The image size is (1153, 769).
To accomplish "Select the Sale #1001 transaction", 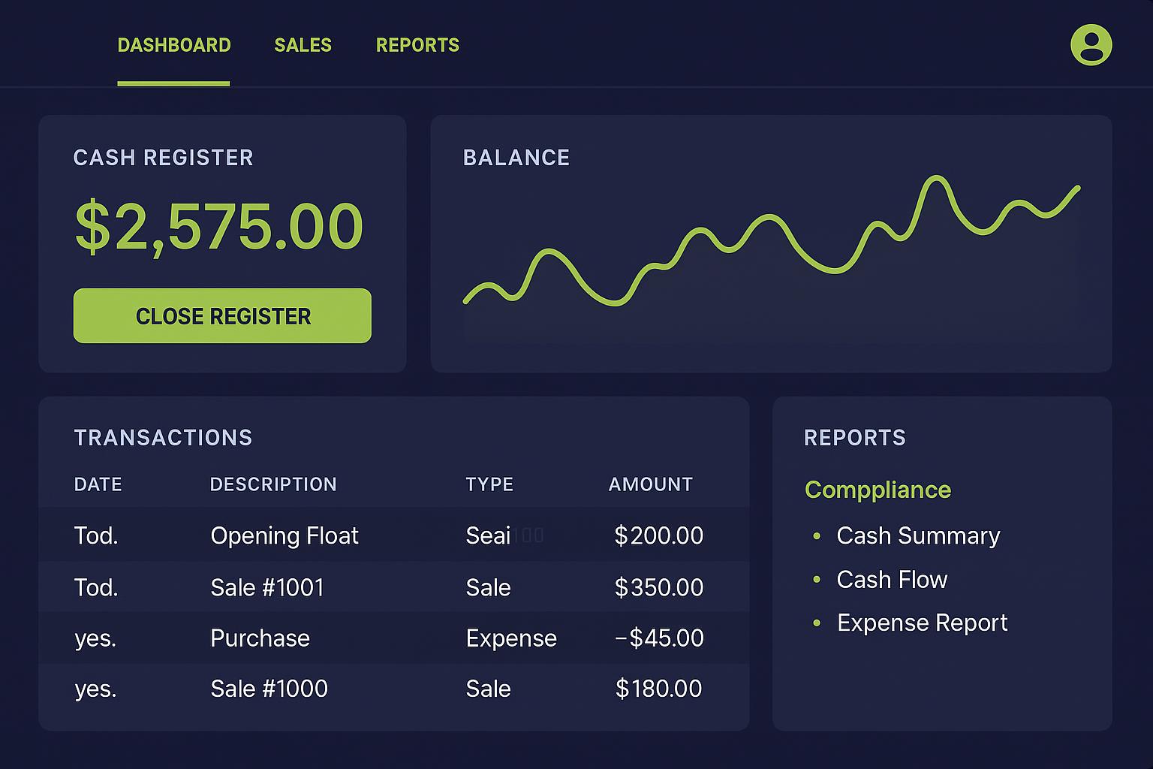I will coord(266,587).
